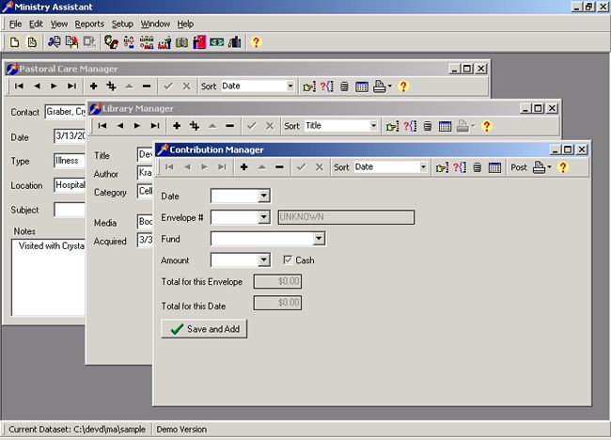Viewport: 611px width, 440px height.
Task: Click the yellow help question mark in main toolbar
Action: coord(256,42)
